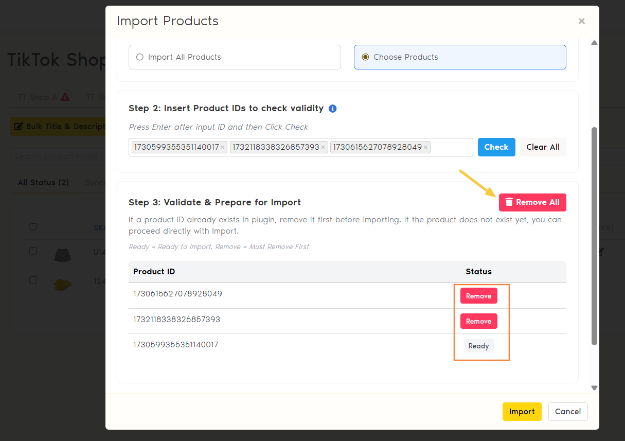The image size is (625, 441).
Task: Close the Import Products dialog with X
Action: pyautogui.click(x=581, y=21)
